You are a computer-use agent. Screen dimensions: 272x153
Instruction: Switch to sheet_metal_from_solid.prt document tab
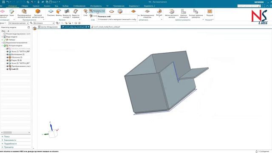point(105,27)
